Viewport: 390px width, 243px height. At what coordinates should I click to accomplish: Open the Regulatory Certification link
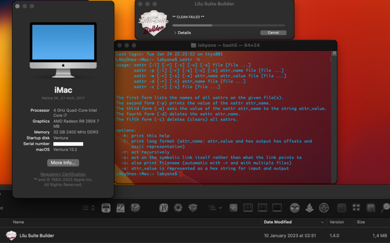tap(63, 174)
